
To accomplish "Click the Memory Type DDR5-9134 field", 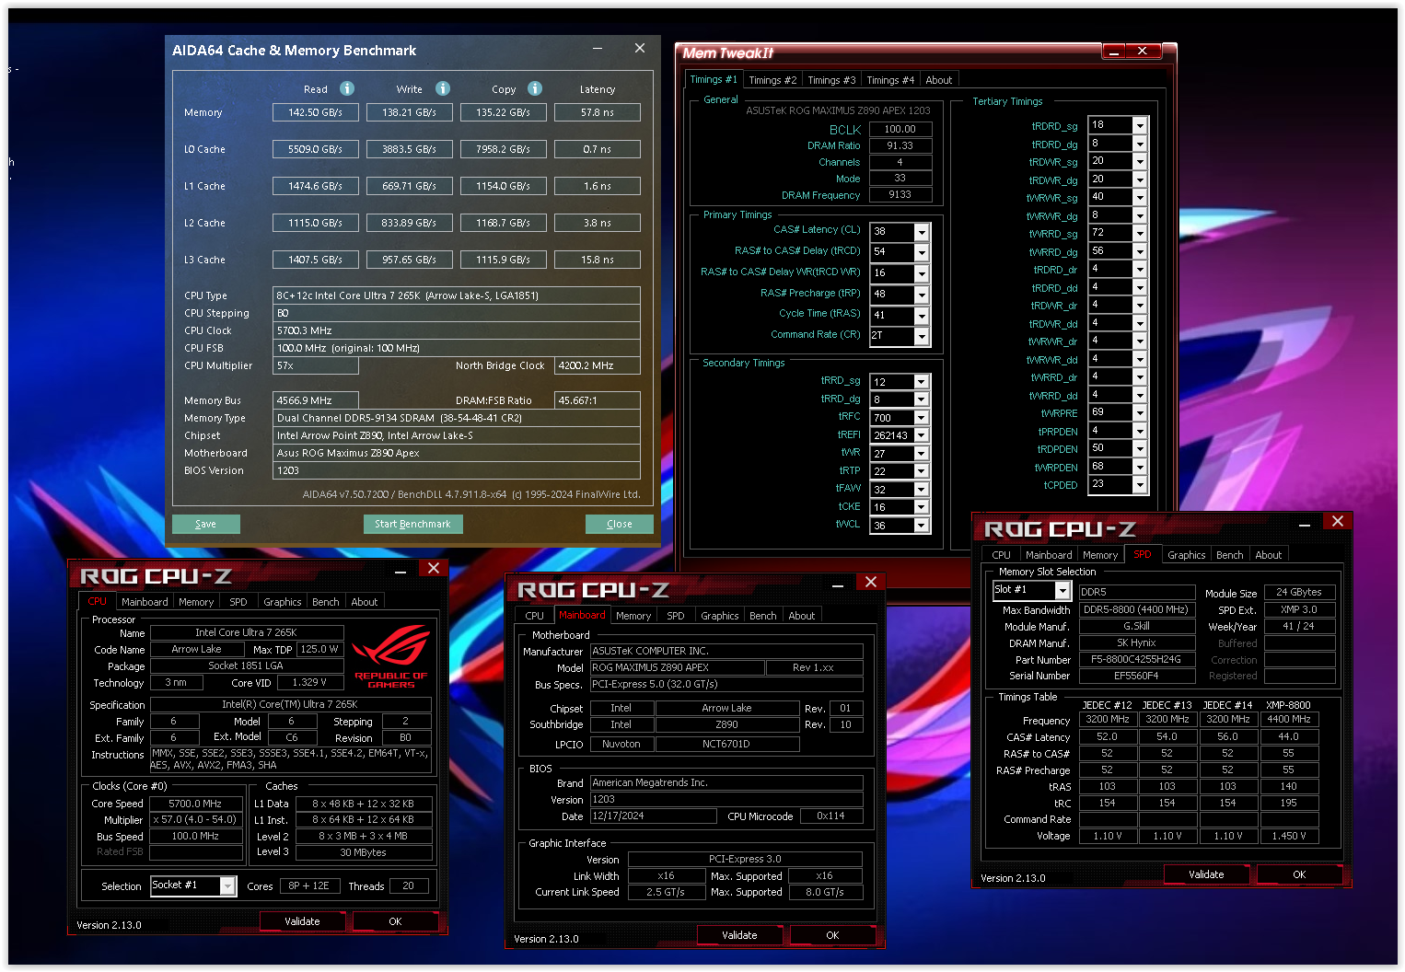I will (457, 418).
